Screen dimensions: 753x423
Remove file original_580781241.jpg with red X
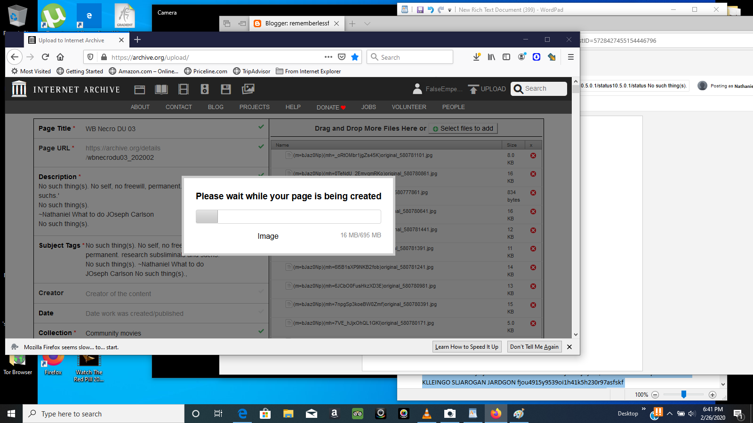pos(533,267)
